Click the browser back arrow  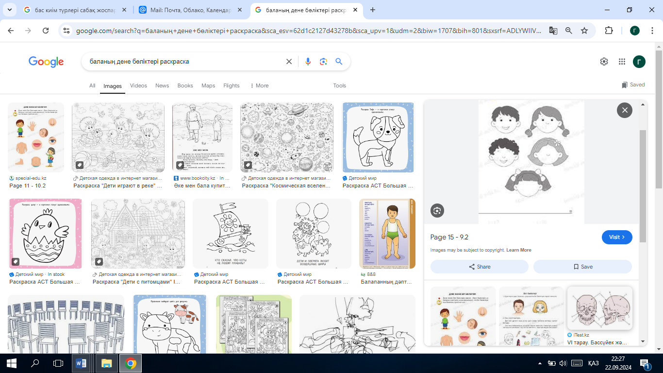pos(11,31)
